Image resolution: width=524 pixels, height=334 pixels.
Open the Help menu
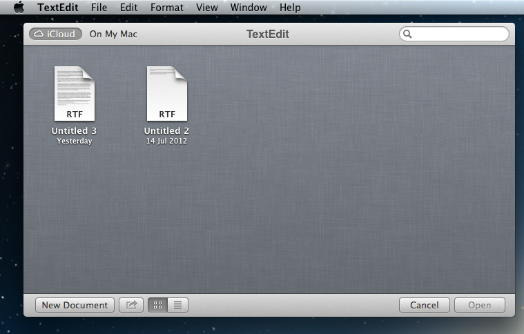point(290,8)
